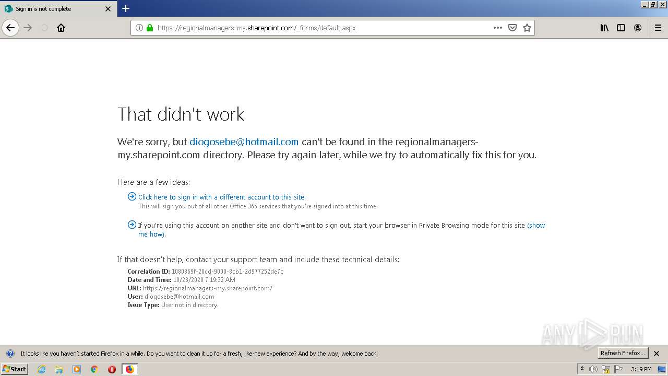The height and width of the screenshot is (376, 668).
Task: Open a new tab with plus button
Action: [x=126, y=8]
